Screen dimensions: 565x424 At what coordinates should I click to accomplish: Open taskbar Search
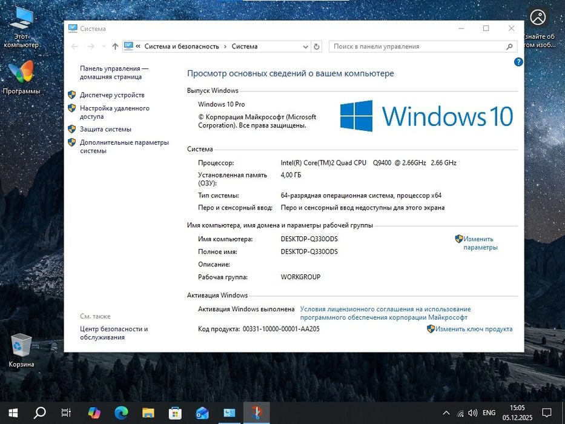pyautogui.click(x=39, y=413)
